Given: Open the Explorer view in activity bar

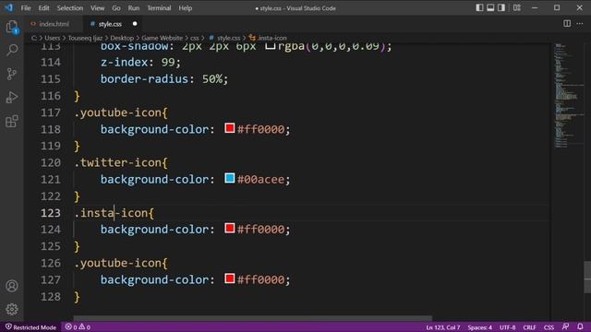Looking at the screenshot, I should (12, 27).
